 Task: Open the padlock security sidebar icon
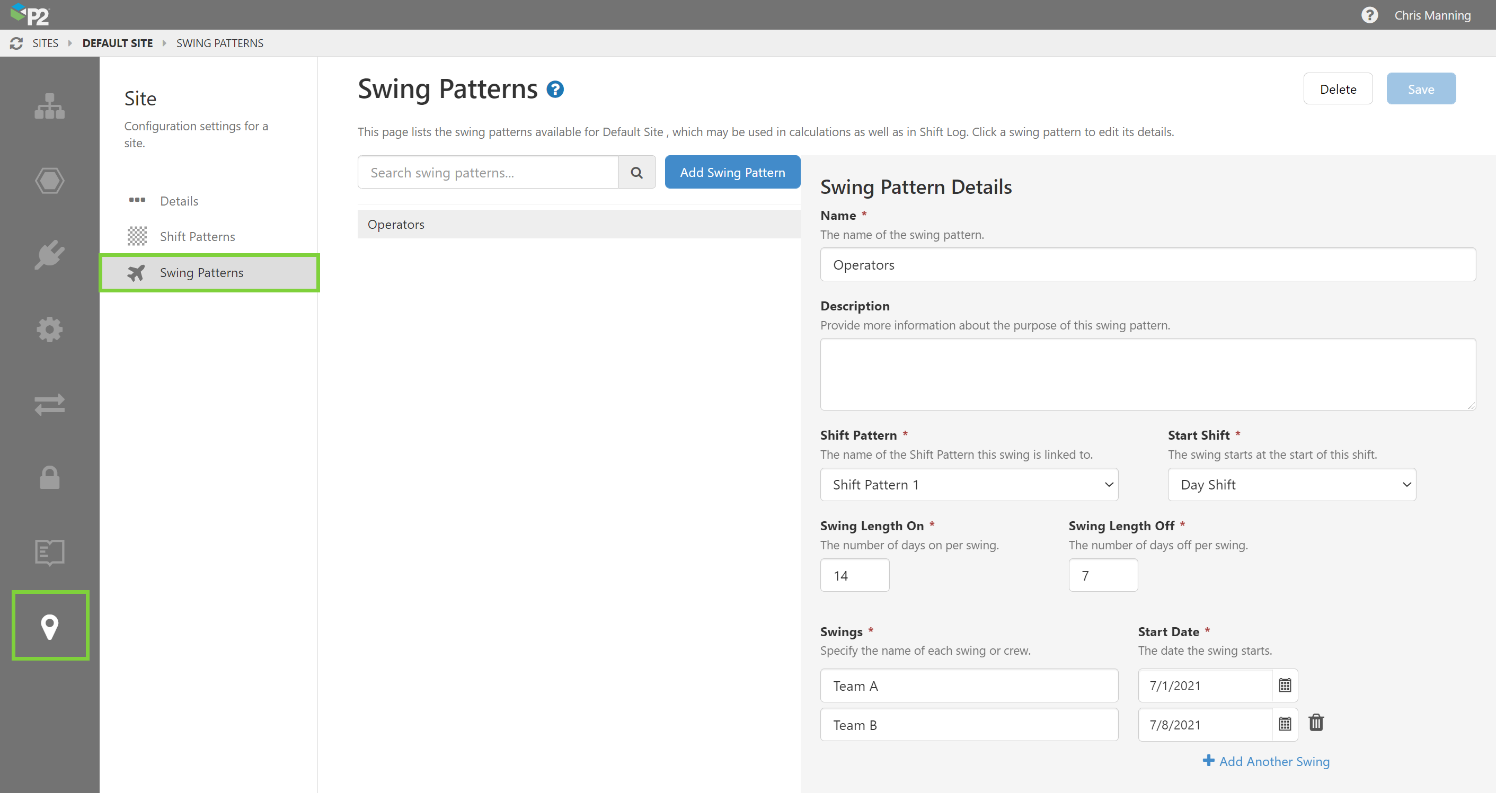coord(49,478)
